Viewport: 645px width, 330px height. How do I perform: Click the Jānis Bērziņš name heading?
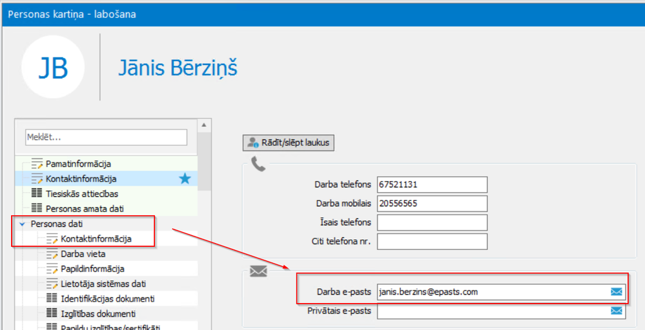tap(178, 68)
